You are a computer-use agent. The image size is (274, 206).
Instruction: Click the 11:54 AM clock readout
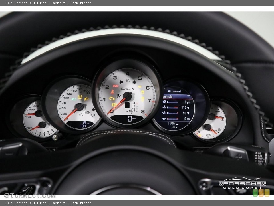pos(173,124)
